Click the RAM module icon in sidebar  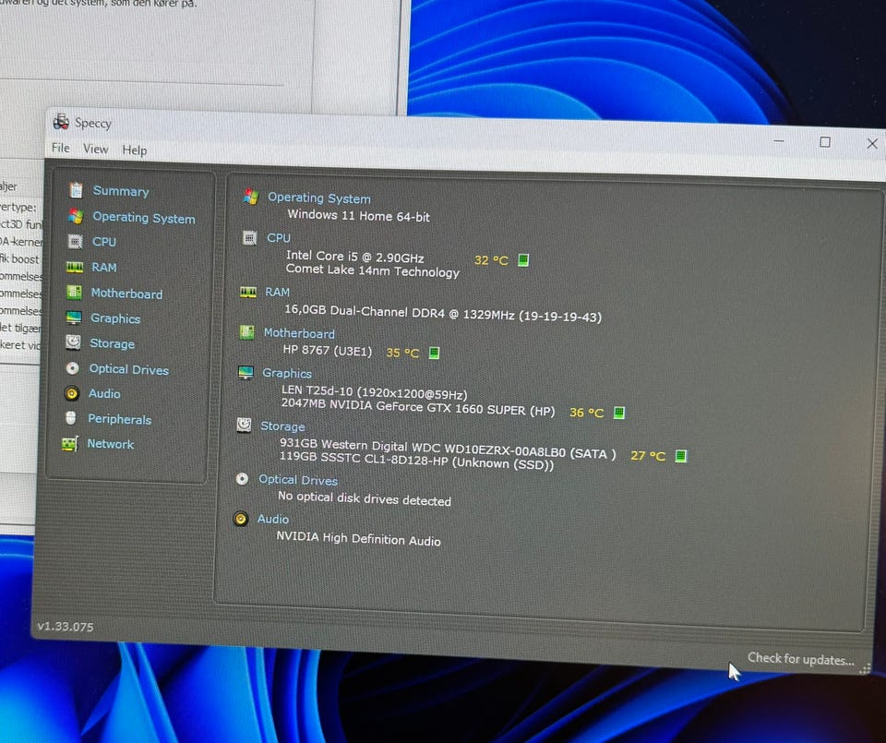[x=75, y=268]
